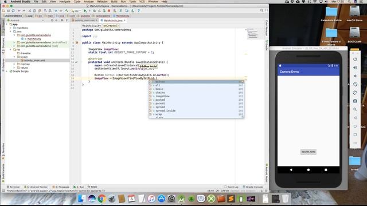Expand com.giubotta.camerademo (androidTest) package
367x206 pixels.
click(x=14, y=42)
